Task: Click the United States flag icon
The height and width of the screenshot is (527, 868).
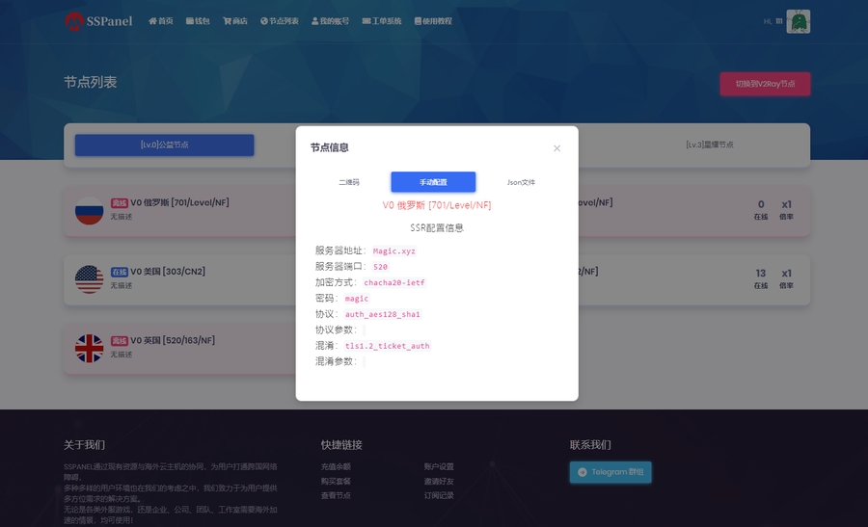Action: click(90, 278)
